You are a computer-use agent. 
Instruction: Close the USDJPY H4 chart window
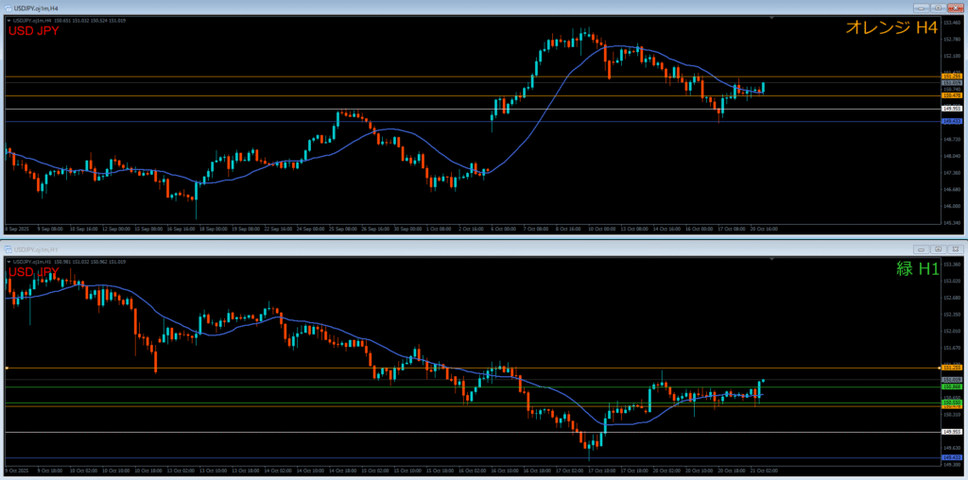pyautogui.click(x=955, y=8)
